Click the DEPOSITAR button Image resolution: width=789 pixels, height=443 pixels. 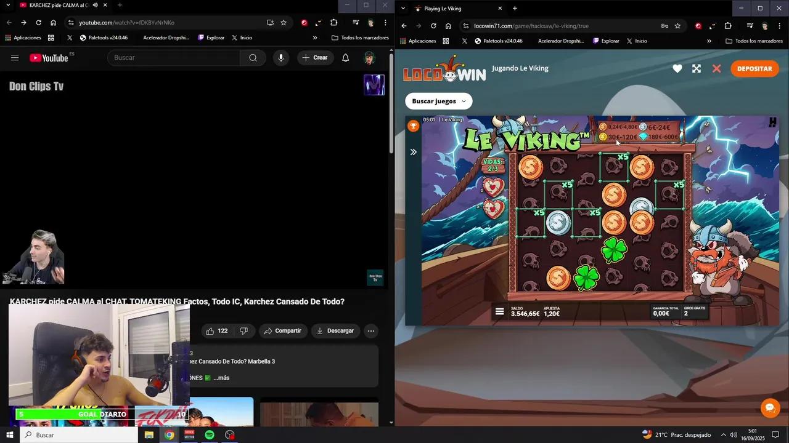click(x=754, y=69)
